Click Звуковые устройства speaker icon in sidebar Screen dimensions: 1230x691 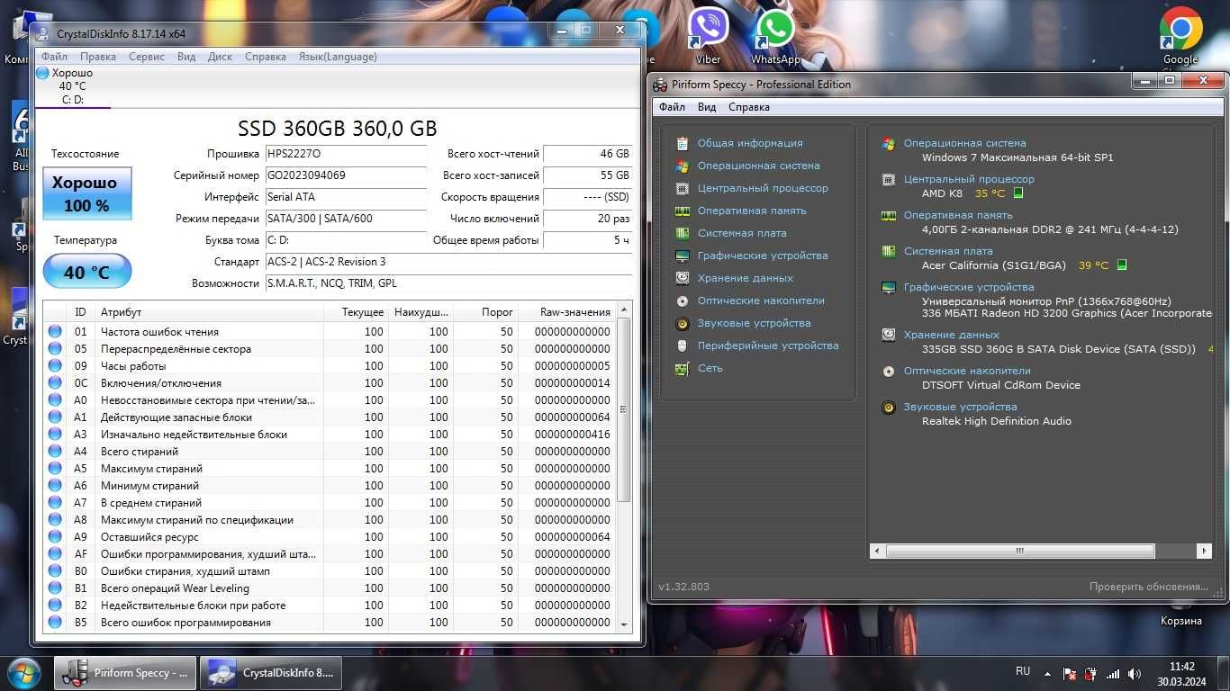(x=683, y=323)
